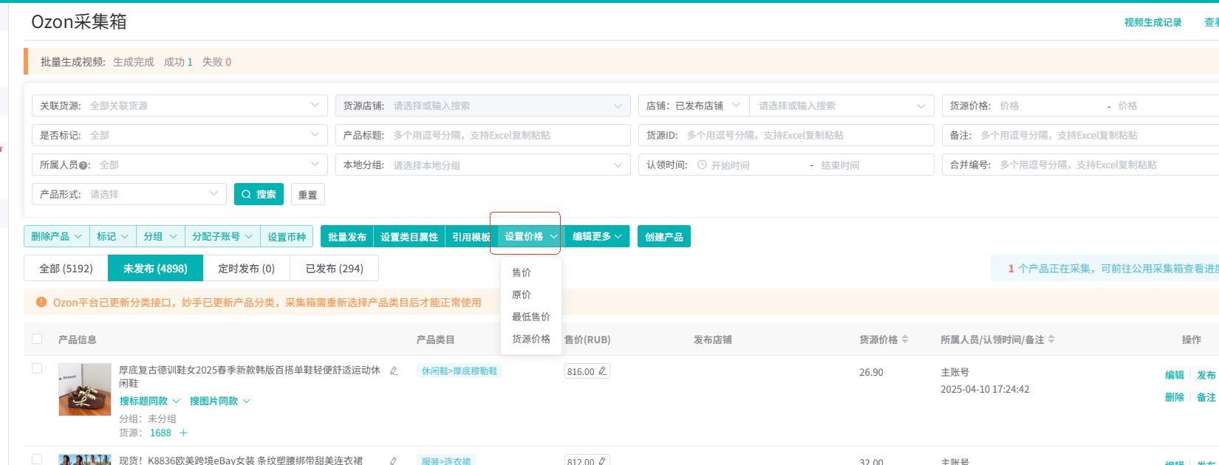This screenshot has width=1219, height=465.
Task: Click the 重置 reset button
Action: click(308, 194)
